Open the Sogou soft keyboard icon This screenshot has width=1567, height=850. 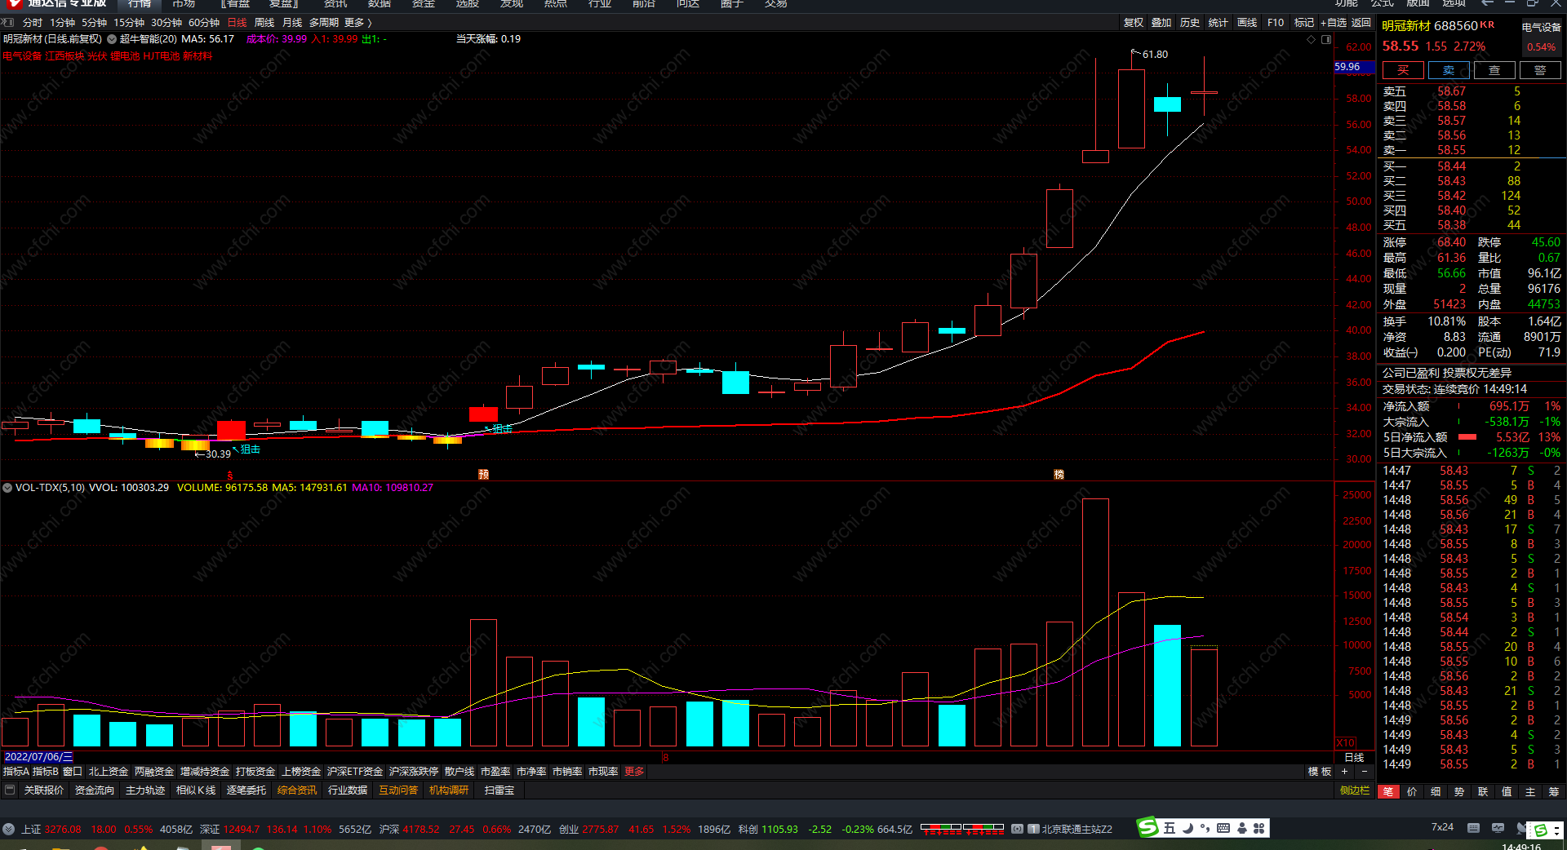pyautogui.click(x=1223, y=828)
